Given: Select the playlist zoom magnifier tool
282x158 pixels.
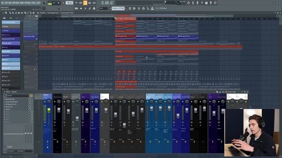Looking at the screenshot, I should coord(31,13).
